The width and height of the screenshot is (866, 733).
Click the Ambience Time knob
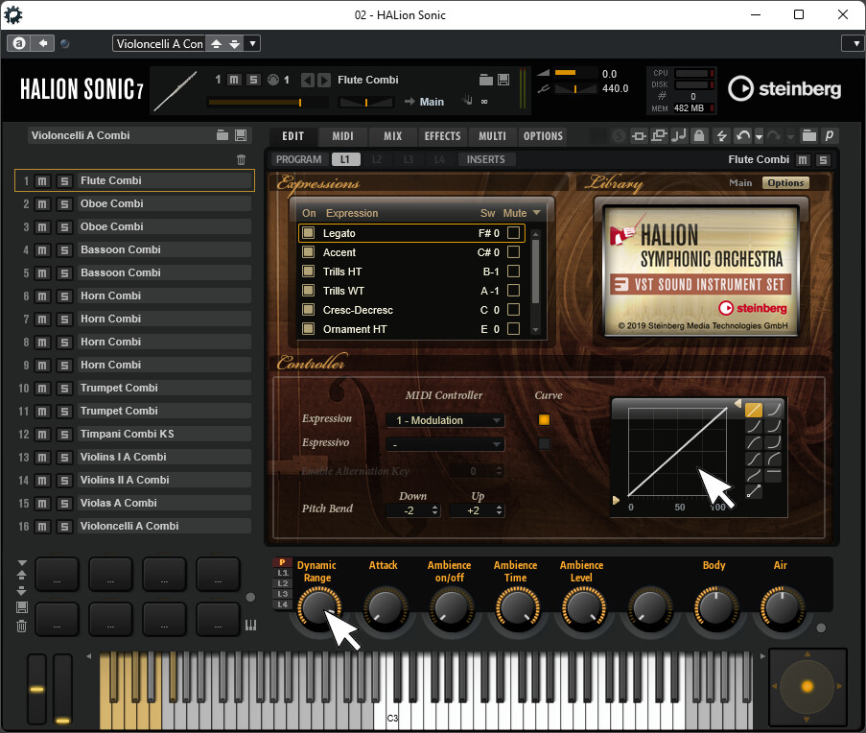[x=517, y=607]
